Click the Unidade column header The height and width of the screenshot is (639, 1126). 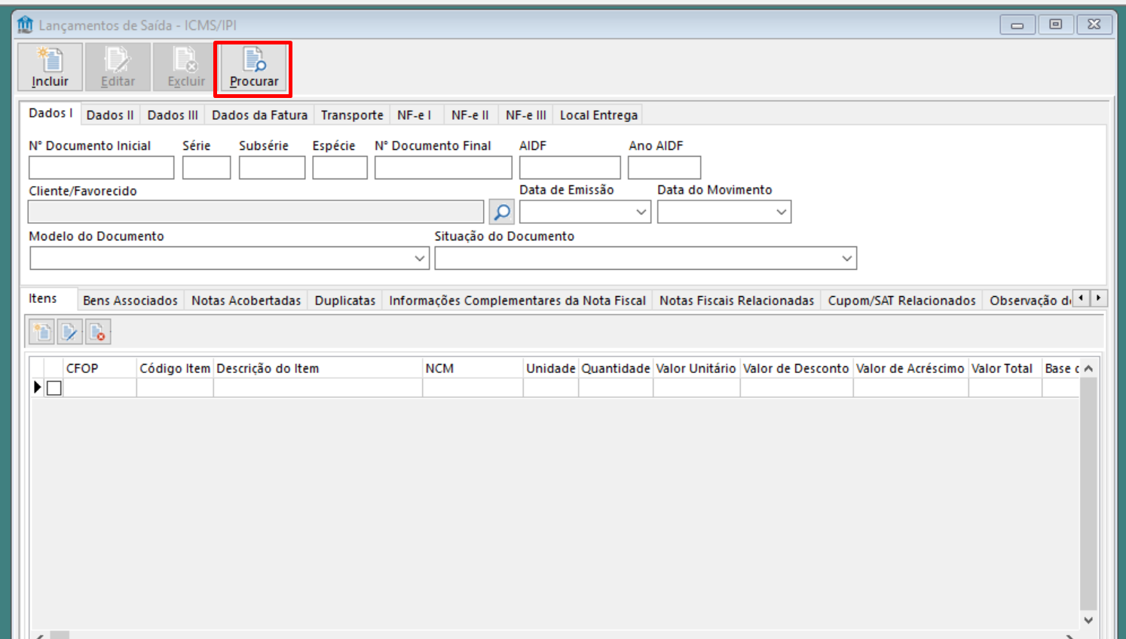(x=551, y=368)
